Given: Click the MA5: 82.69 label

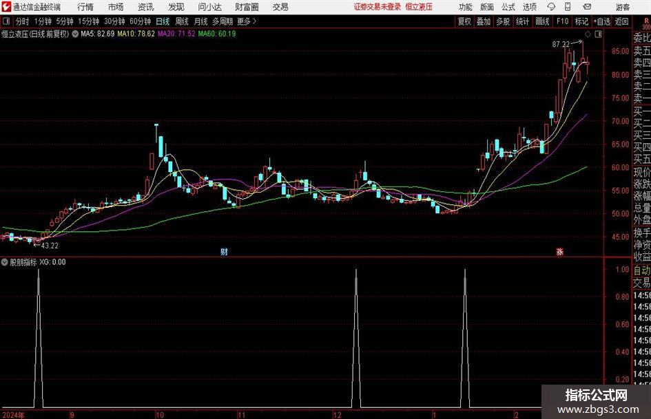Looking at the screenshot, I should click(x=98, y=34).
